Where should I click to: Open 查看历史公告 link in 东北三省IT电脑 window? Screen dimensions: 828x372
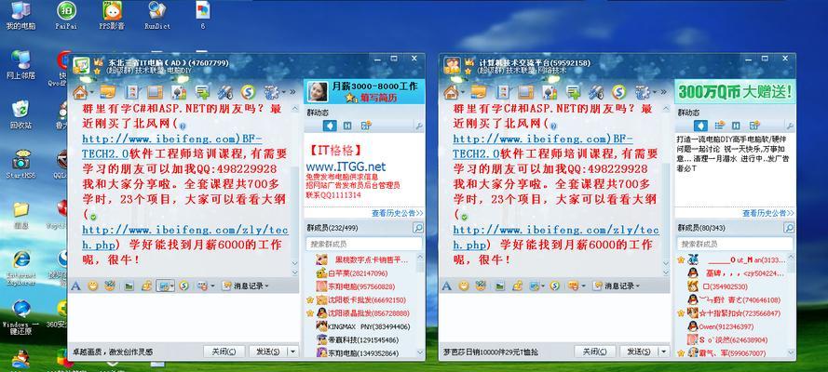click(397, 213)
